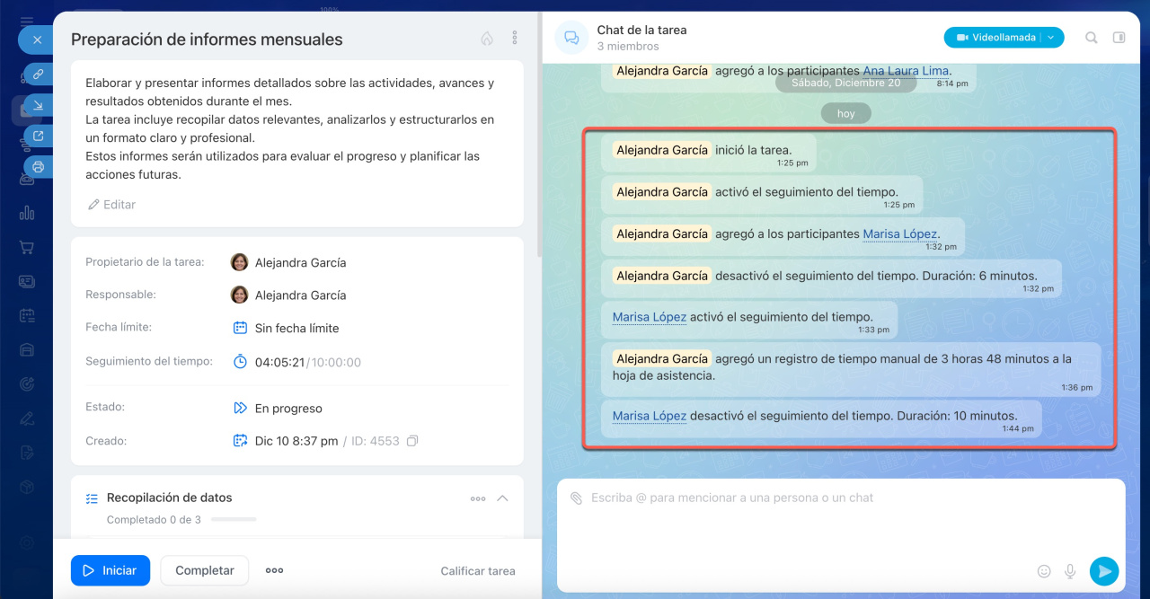
Task: Send the chat message with the arrow button
Action: pyautogui.click(x=1103, y=571)
